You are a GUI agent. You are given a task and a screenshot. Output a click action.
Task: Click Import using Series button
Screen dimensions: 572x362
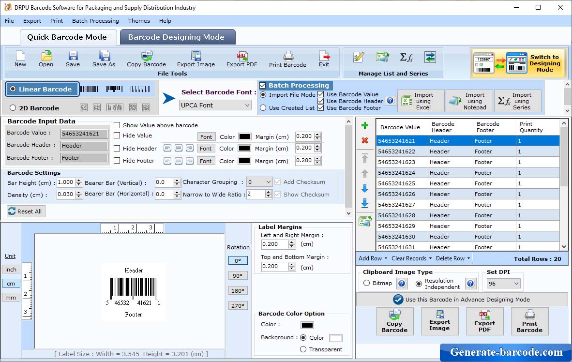[x=518, y=101]
